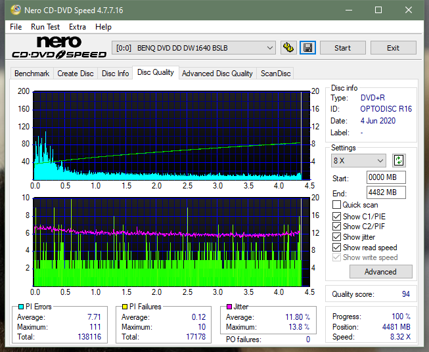Viewport: 429px width, 352px height.
Task: Switch to Advanced Disc Quality tab
Action: 217,74
